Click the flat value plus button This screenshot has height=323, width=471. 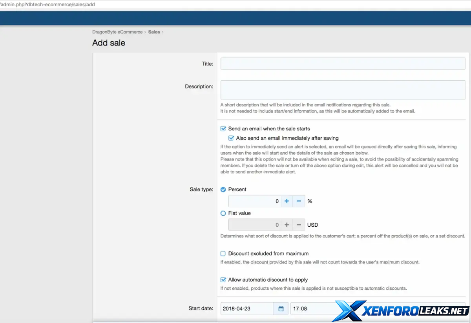(287, 225)
